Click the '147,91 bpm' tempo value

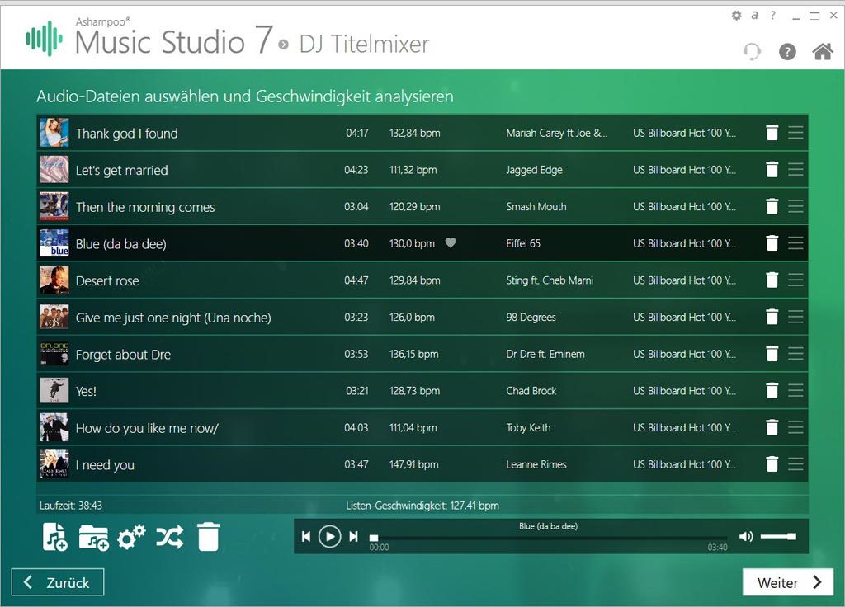coord(413,464)
